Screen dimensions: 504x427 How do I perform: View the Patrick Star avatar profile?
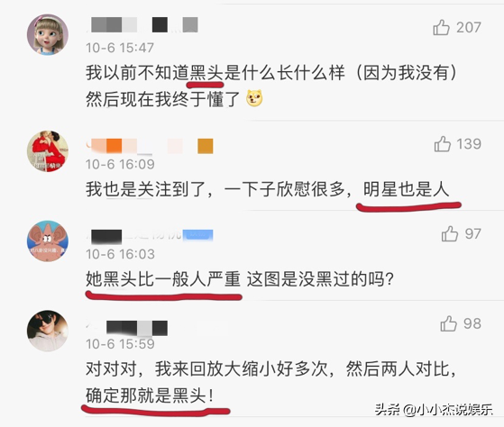pos(48,241)
